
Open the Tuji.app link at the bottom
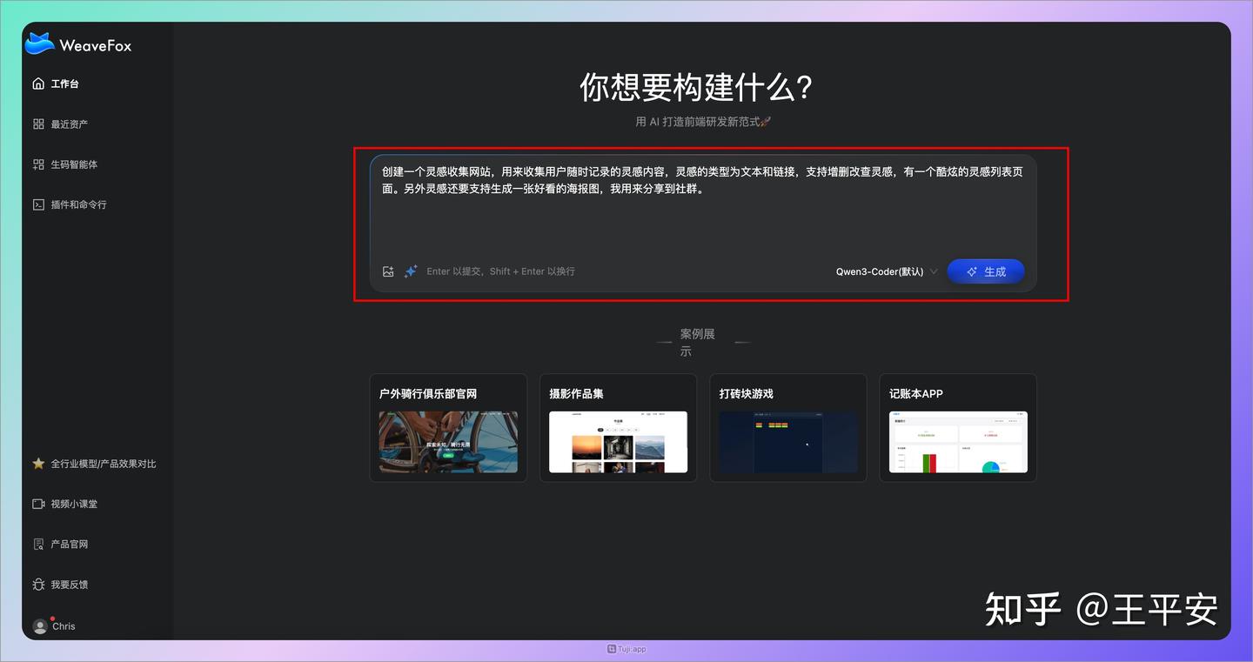(626, 648)
